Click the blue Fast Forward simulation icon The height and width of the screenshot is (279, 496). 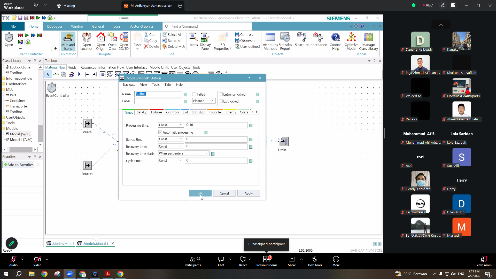tap(33, 35)
